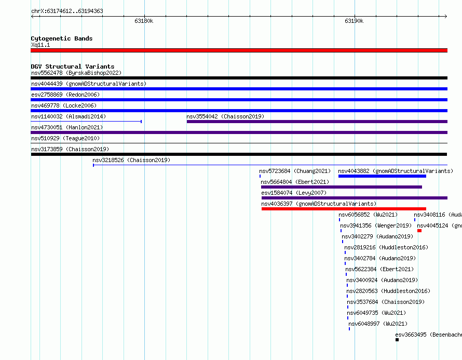This screenshot has height=360, width=462.
Task: Click the DGV Structural Variants track title
Action: [x=73, y=66]
